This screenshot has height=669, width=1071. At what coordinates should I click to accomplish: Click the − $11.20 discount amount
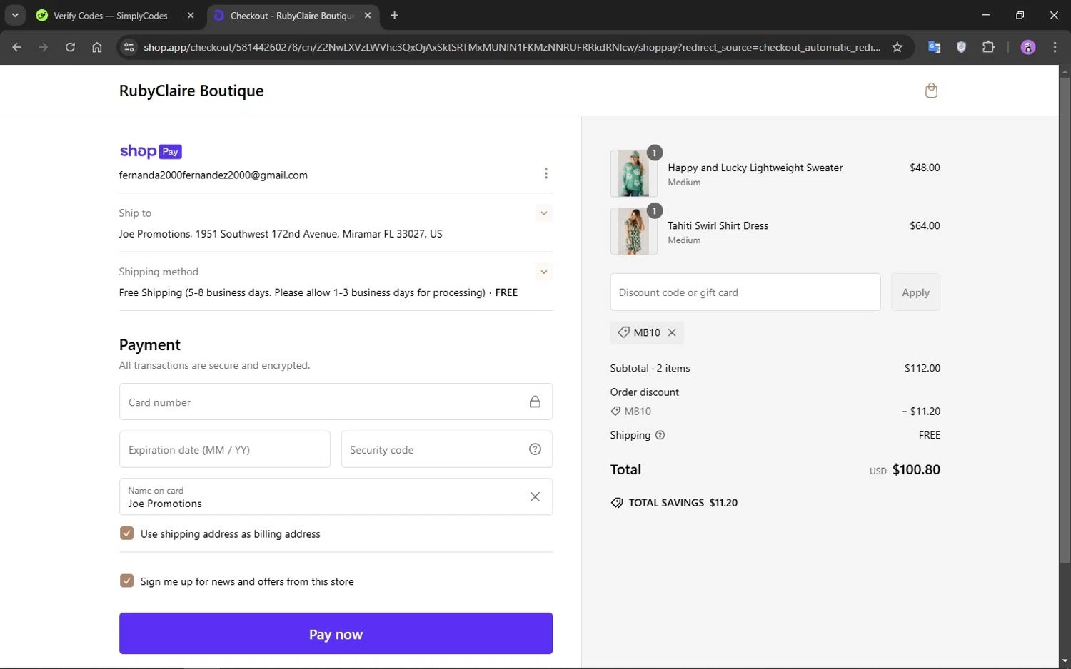921,412
